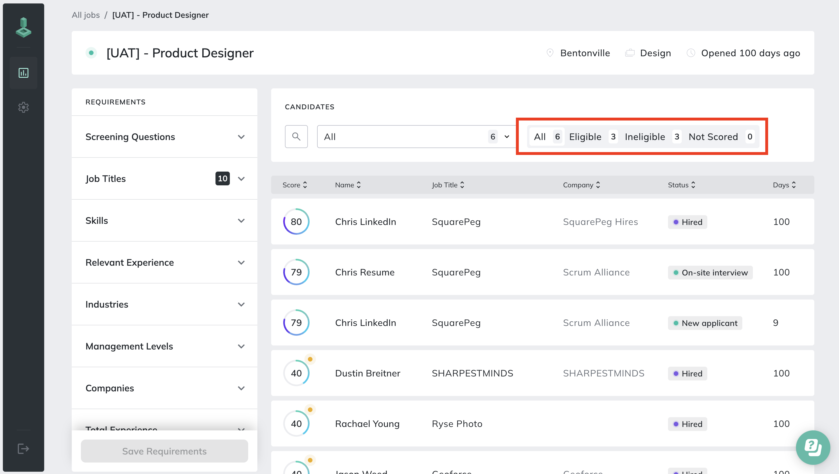Image resolution: width=839 pixels, height=474 pixels.
Task: Click "Ryse Photo" job title cell
Action: (x=457, y=424)
